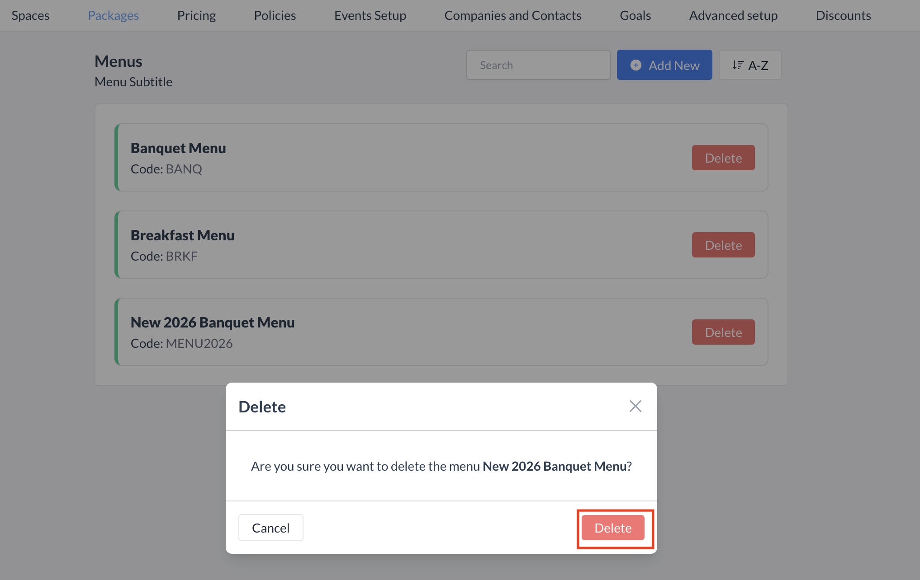The image size is (920, 580).
Task: Confirm deletion of New 2026 Banquet Menu
Action: pos(613,527)
